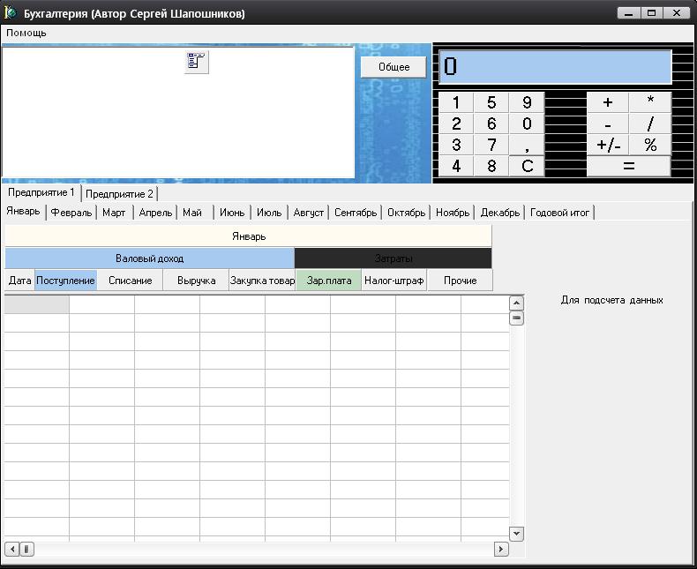Click the calculator digit 7 key
The height and width of the screenshot is (569, 697).
click(491, 146)
